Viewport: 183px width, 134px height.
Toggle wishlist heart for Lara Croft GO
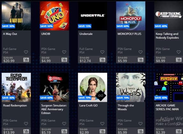pyautogui.click(x=102, y=123)
